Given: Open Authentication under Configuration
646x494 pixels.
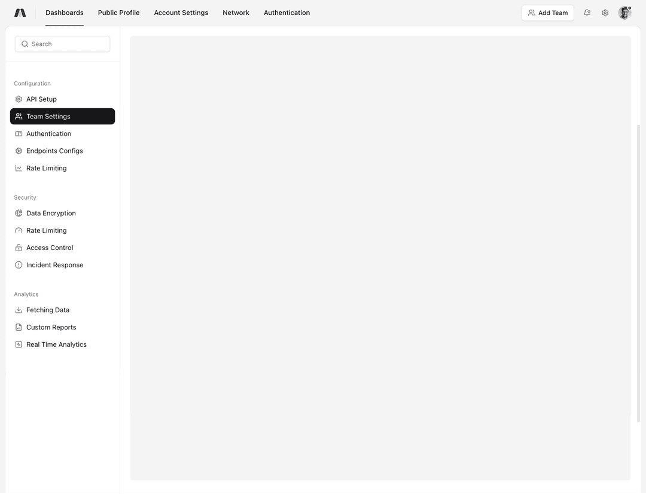Looking at the screenshot, I should 62,133.
